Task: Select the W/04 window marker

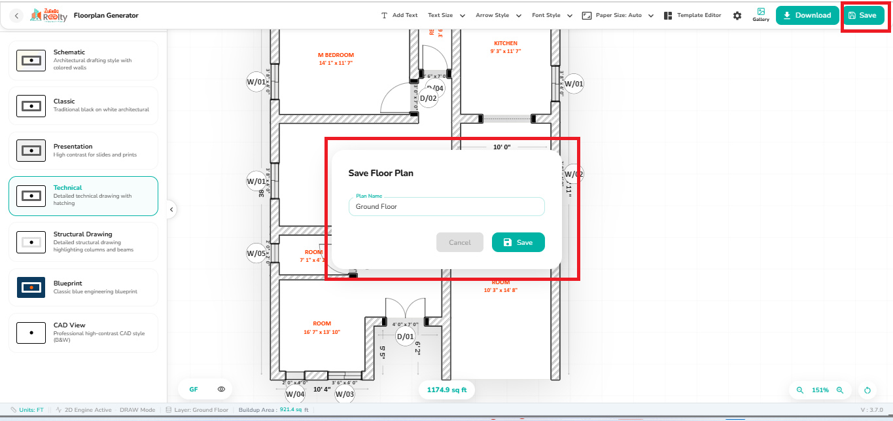Action: point(295,394)
